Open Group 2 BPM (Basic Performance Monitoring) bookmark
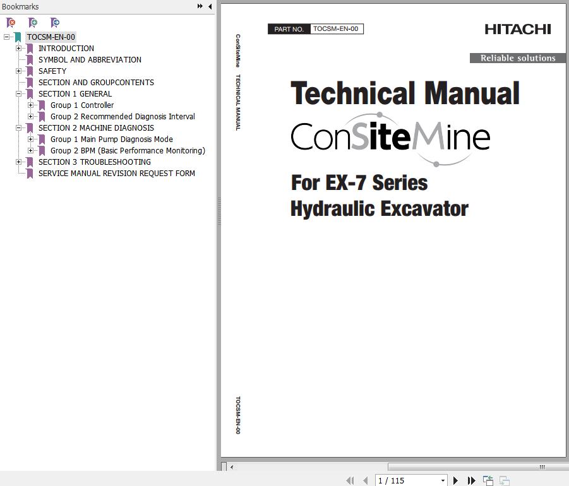Screen dimensions: 569x486 tap(128, 150)
